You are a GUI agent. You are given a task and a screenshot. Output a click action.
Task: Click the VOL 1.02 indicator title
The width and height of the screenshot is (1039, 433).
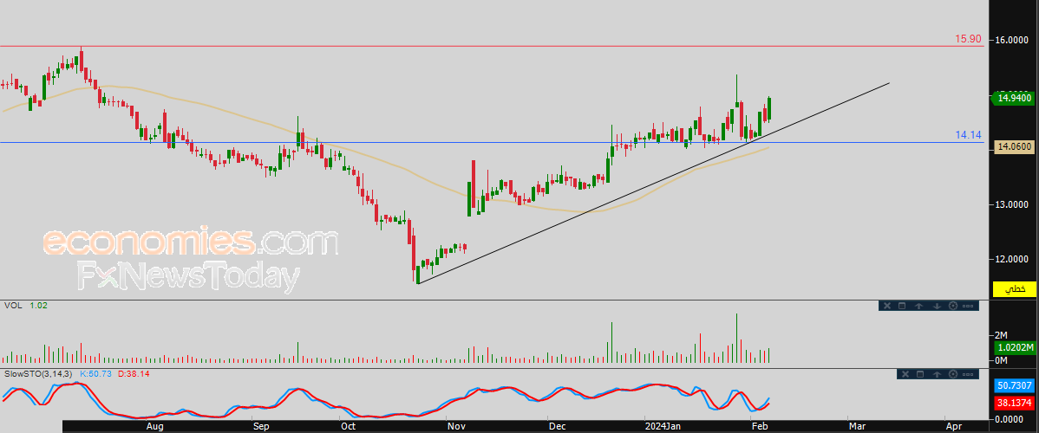point(26,305)
